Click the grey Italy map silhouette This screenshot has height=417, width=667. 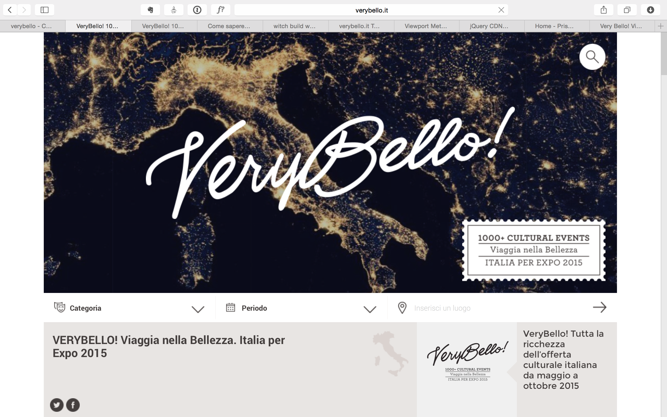click(390, 354)
